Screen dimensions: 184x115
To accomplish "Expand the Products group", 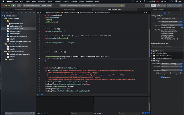I will (x=4, y=59).
